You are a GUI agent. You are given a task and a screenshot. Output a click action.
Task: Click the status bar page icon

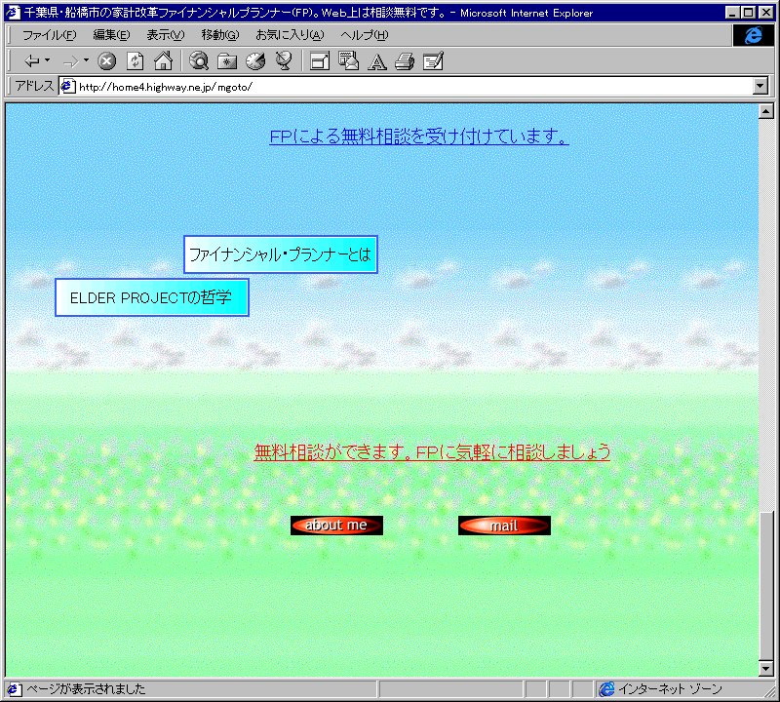[x=14, y=689]
